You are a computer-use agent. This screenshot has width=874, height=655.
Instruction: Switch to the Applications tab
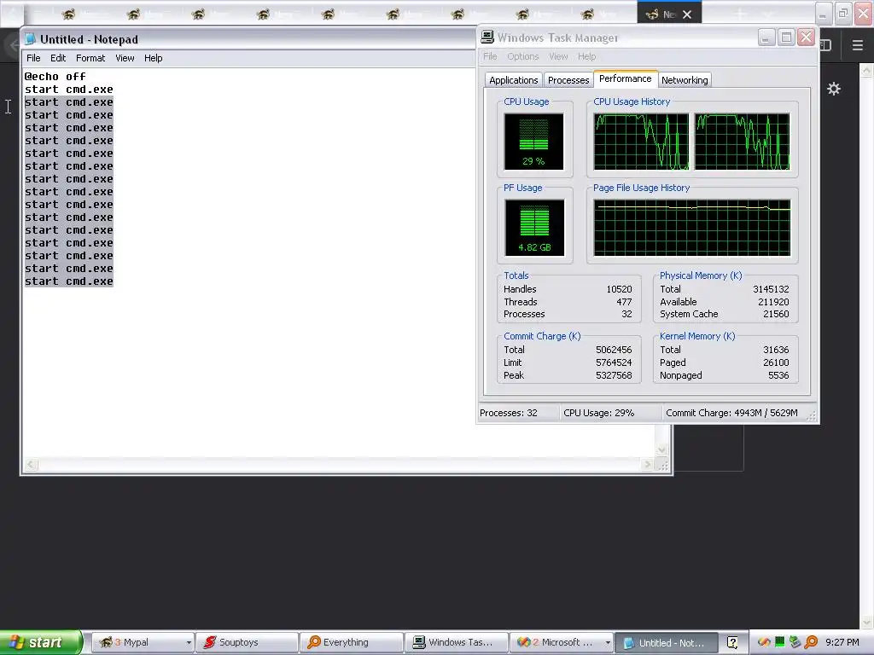(x=513, y=80)
